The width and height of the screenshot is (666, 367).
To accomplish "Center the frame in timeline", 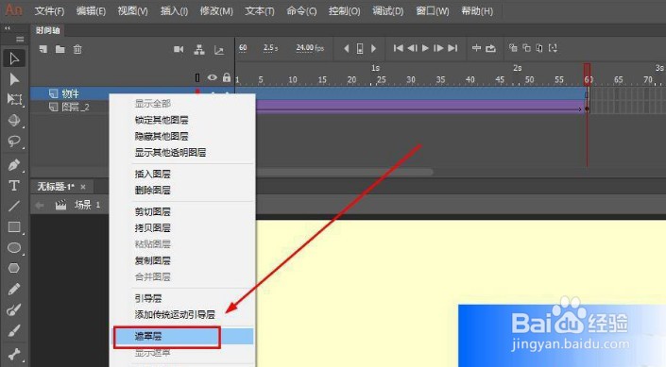I will coord(476,48).
